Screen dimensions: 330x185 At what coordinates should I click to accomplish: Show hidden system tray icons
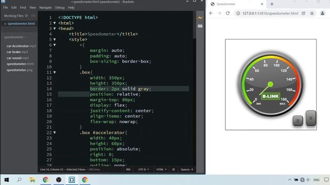(x=290, y=180)
